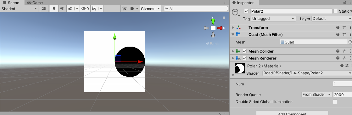This screenshot has height=115, width=352.
Task: Click the Polar2 object name field
Action: tap(291, 11)
